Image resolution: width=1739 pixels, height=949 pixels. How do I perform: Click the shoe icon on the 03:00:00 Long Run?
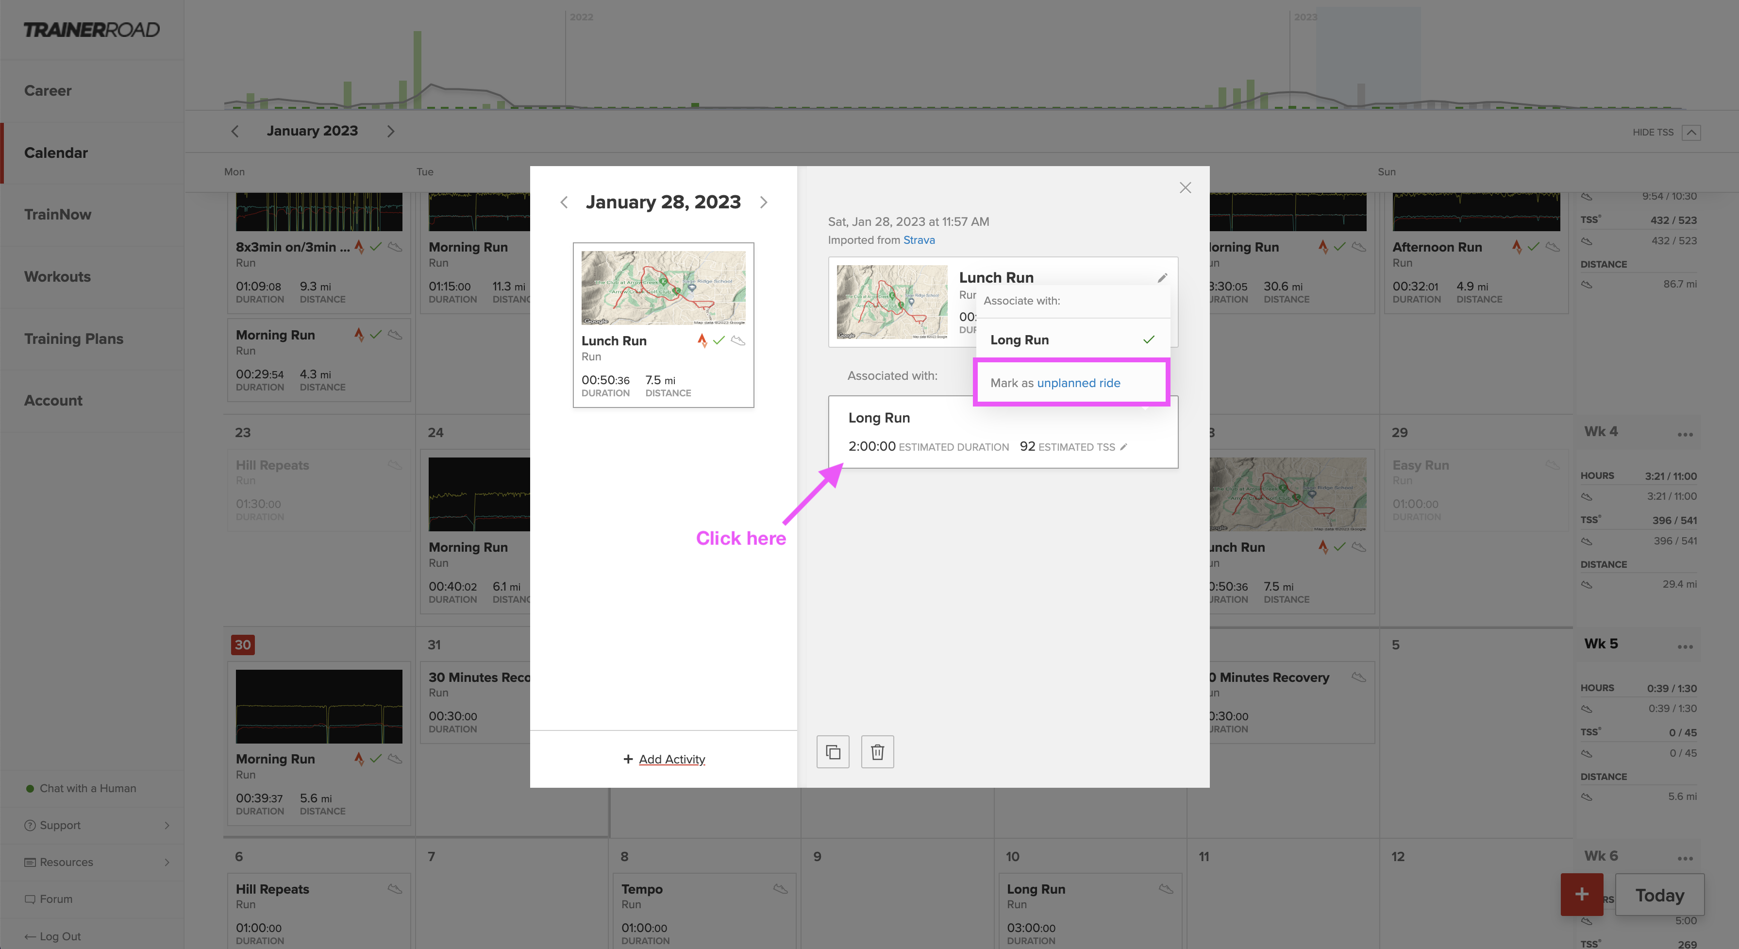coord(1166,889)
